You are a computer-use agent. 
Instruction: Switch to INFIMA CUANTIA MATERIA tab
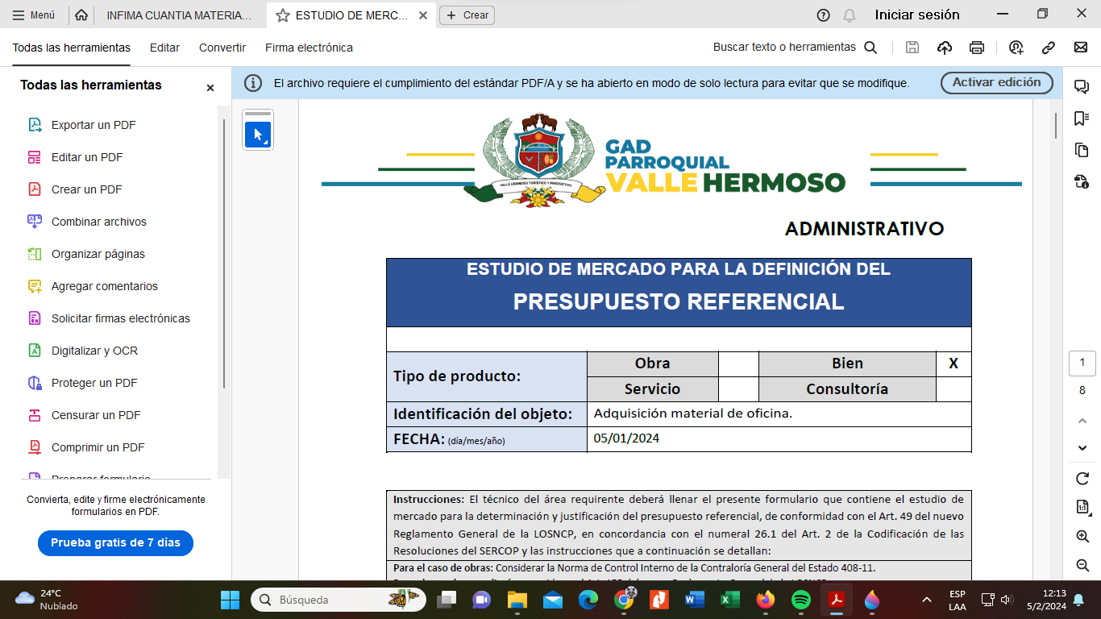[178, 15]
